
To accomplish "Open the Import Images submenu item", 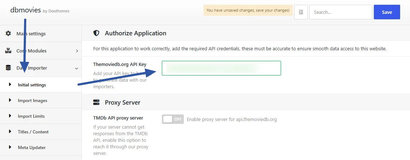I will [41, 100].
